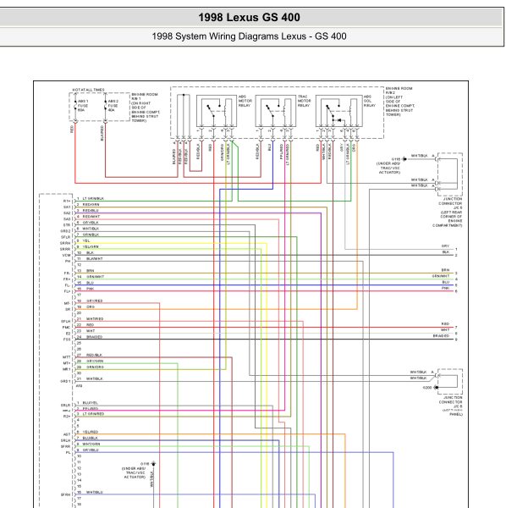The image size is (506, 508).
Task: Select the "SFRR" terminal label
Action: [x=65, y=446]
